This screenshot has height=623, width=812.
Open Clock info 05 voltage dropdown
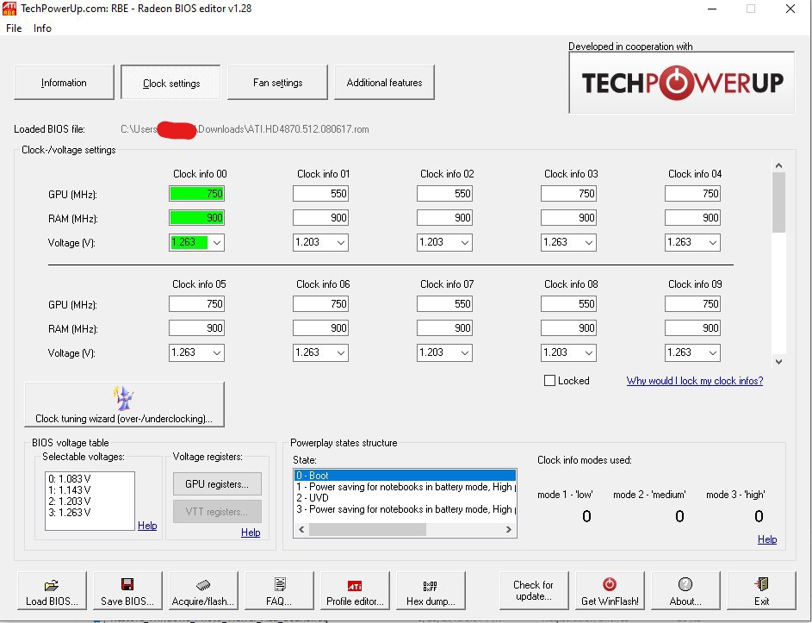tap(217, 353)
